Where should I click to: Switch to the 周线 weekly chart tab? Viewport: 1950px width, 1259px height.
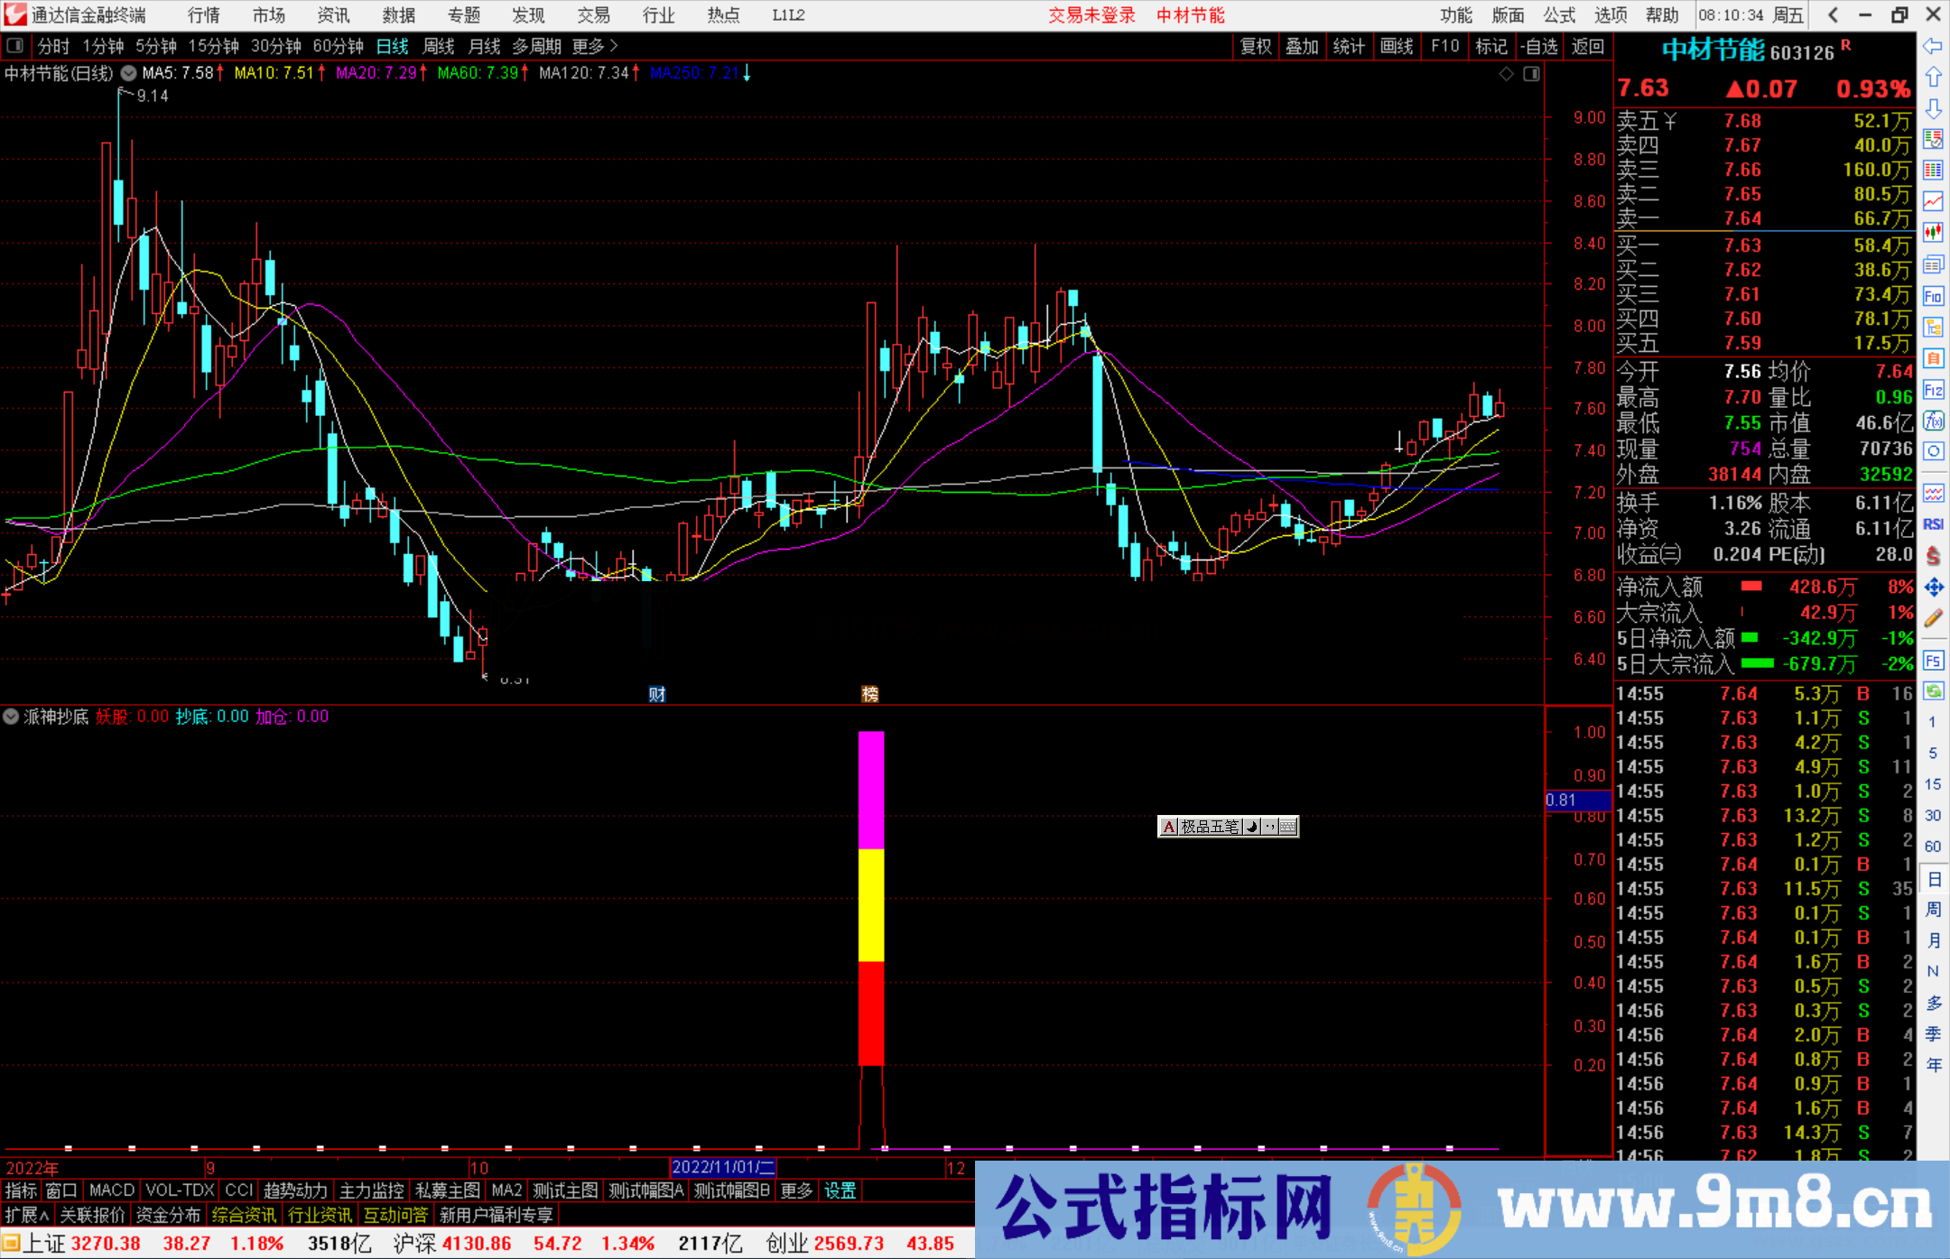(x=438, y=46)
